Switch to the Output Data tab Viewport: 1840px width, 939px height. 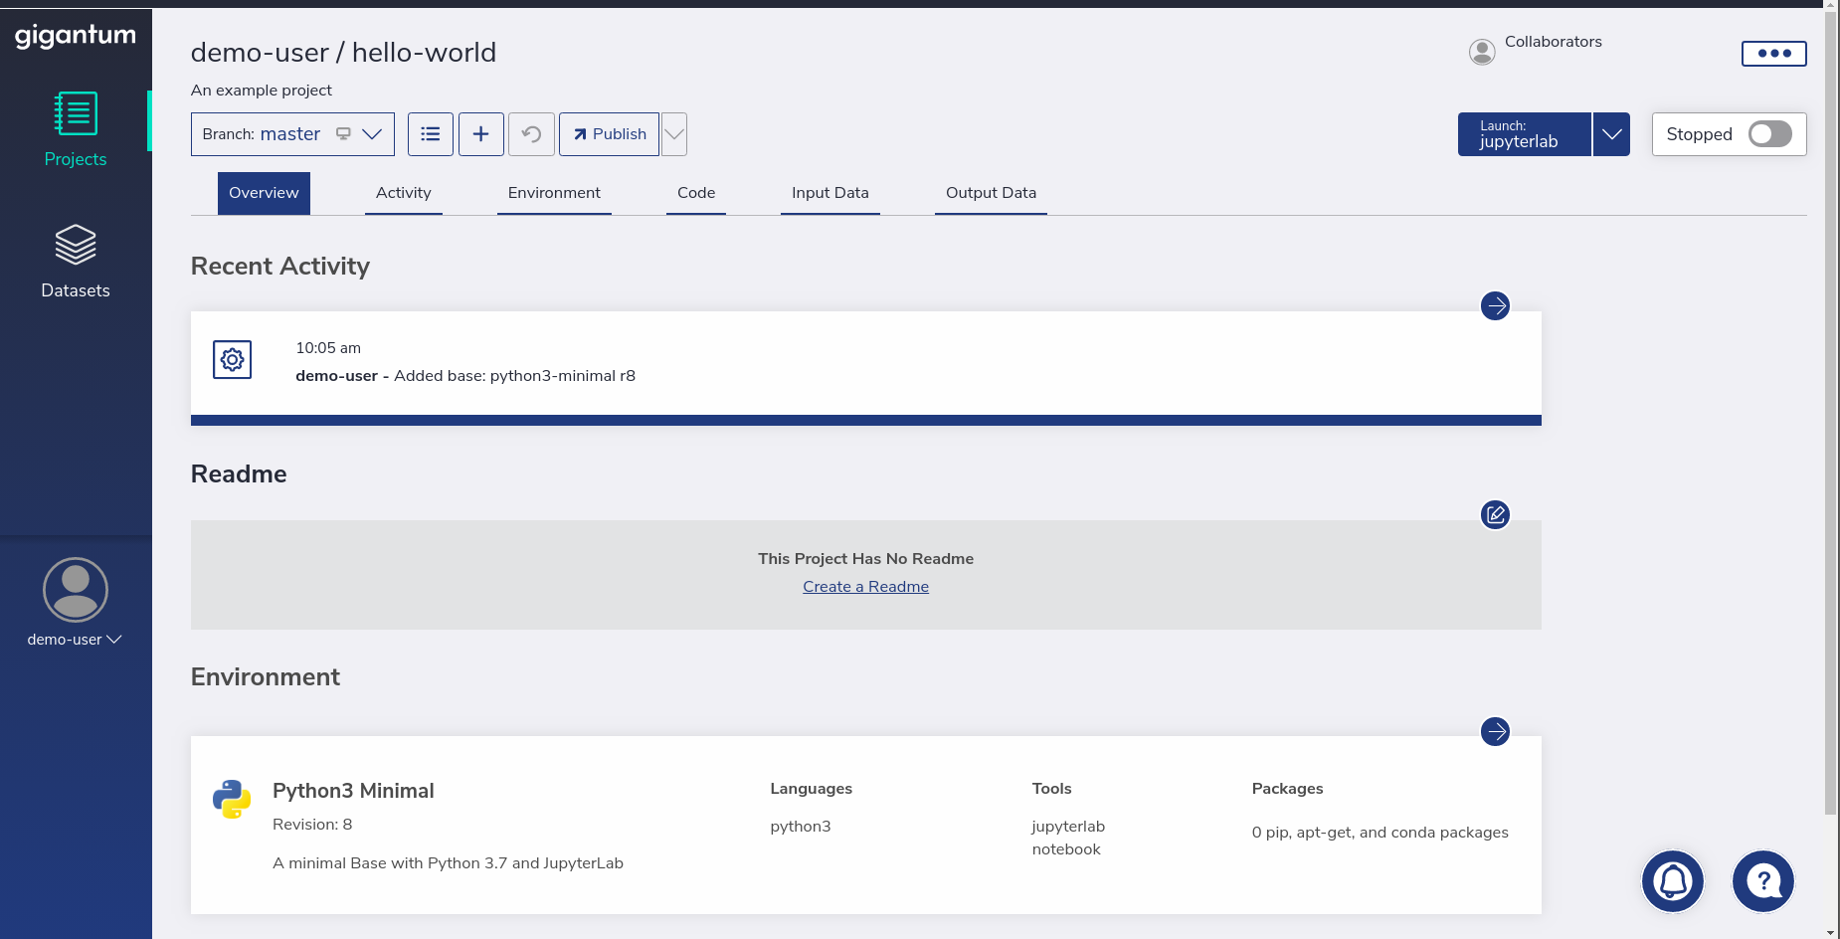tap(991, 193)
